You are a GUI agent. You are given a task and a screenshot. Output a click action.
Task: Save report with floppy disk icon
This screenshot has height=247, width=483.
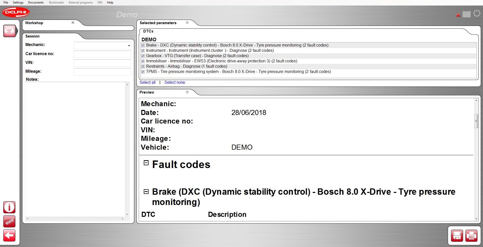(x=457, y=236)
